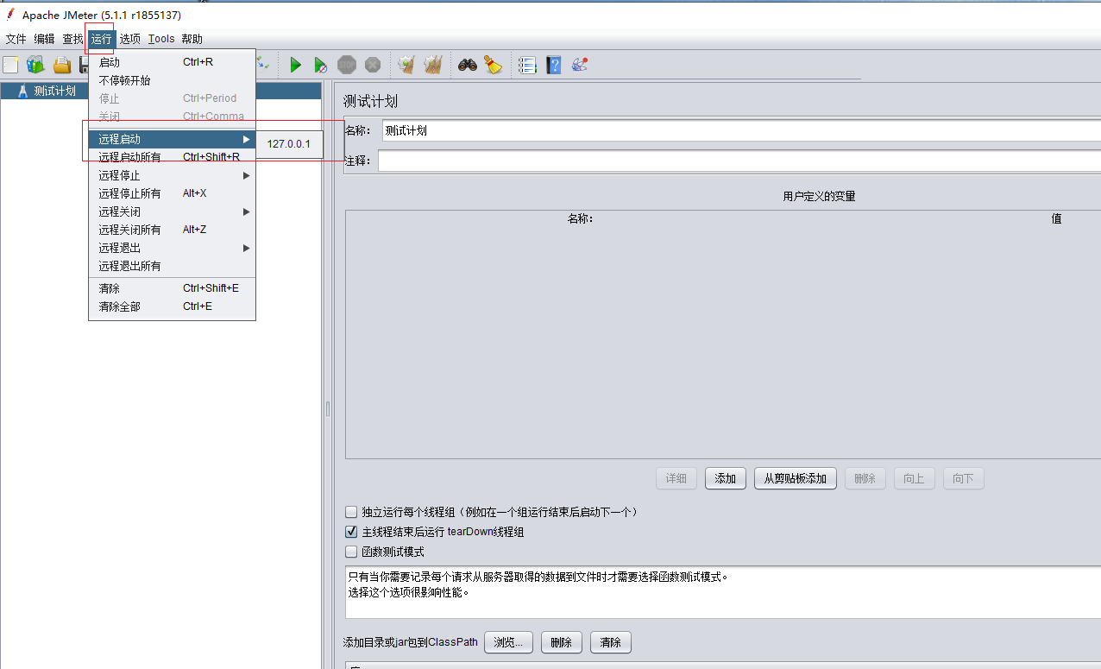The height and width of the screenshot is (669, 1101).
Task: Expand 远程启动 submenu arrow
Action: (x=246, y=139)
